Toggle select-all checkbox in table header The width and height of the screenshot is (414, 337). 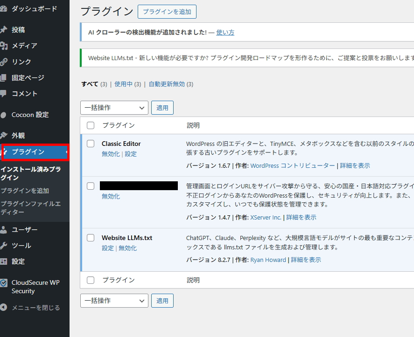click(x=91, y=125)
